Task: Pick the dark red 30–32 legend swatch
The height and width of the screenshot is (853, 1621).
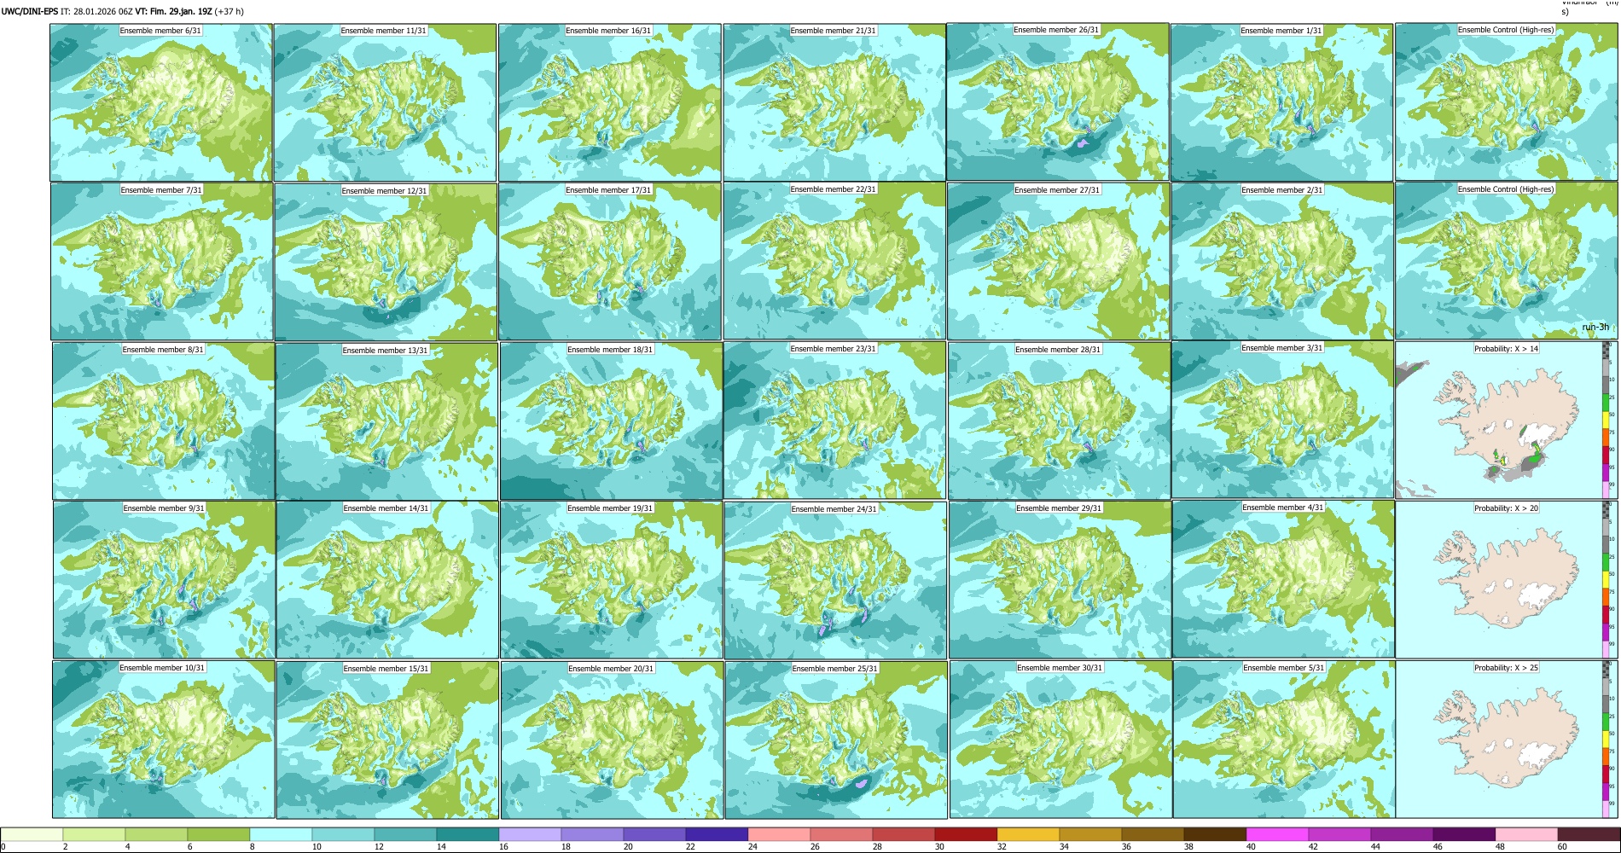Action: tap(966, 835)
